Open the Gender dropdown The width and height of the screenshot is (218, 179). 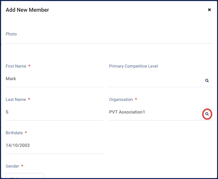(25, 176)
